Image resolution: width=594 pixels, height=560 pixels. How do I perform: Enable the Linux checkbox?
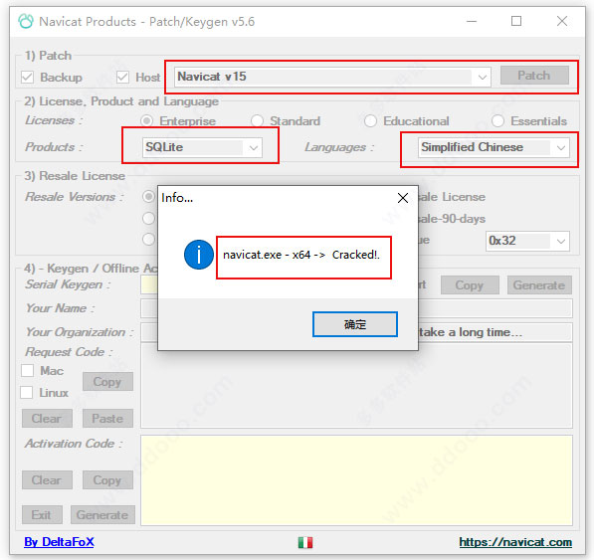(27, 392)
